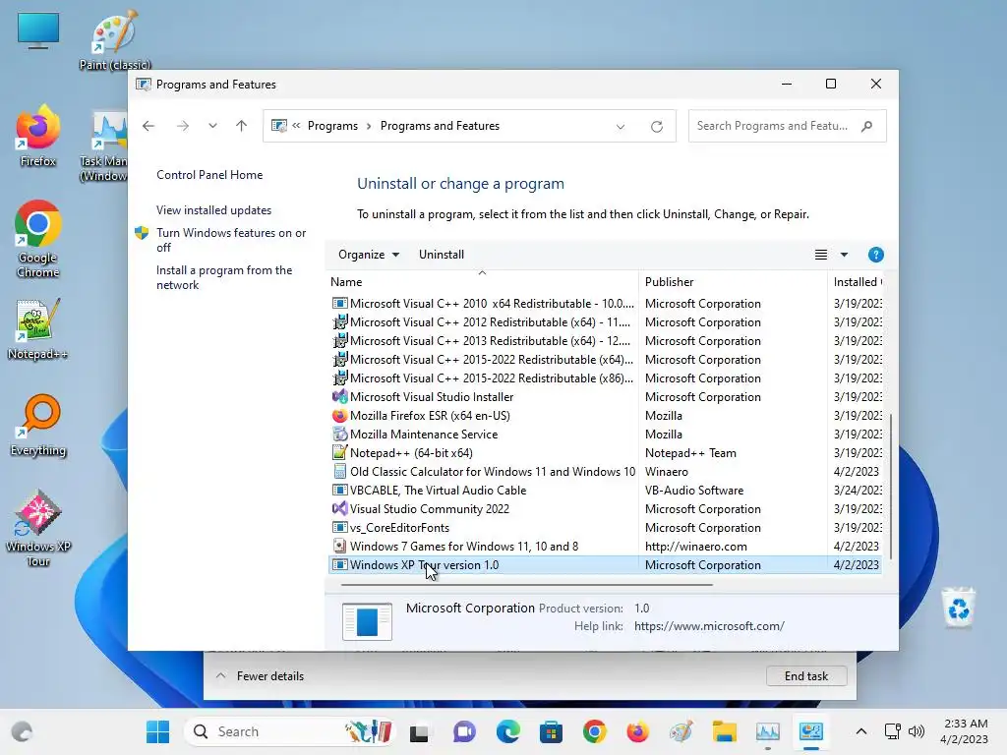Image resolution: width=1007 pixels, height=755 pixels.
Task: Select vs_CoreEditorFonts entry
Action: (x=606, y=528)
